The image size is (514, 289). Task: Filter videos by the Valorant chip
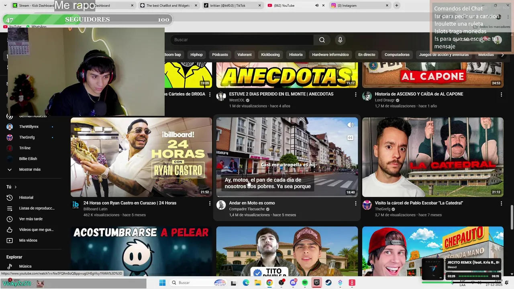click(x=245, y=55)
